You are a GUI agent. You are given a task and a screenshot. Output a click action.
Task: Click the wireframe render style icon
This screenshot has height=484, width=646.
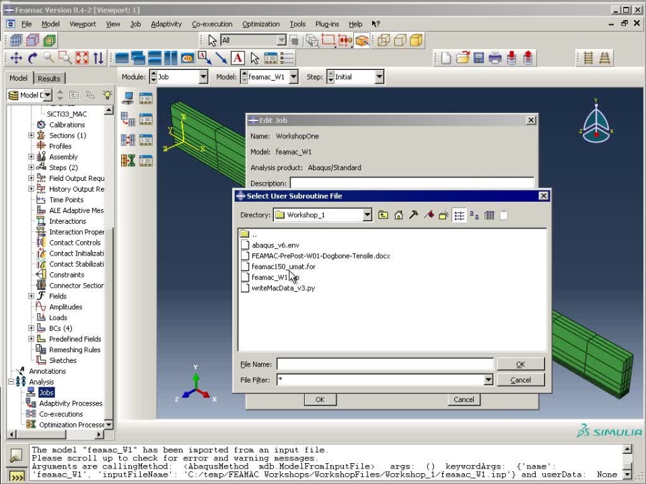(384, 40)
